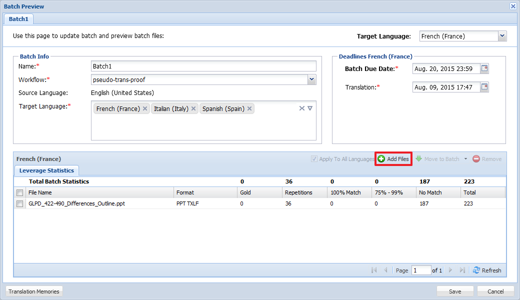Click the Translation Memories button
This screenshot has width=520, height=300.
pos(34,291)
